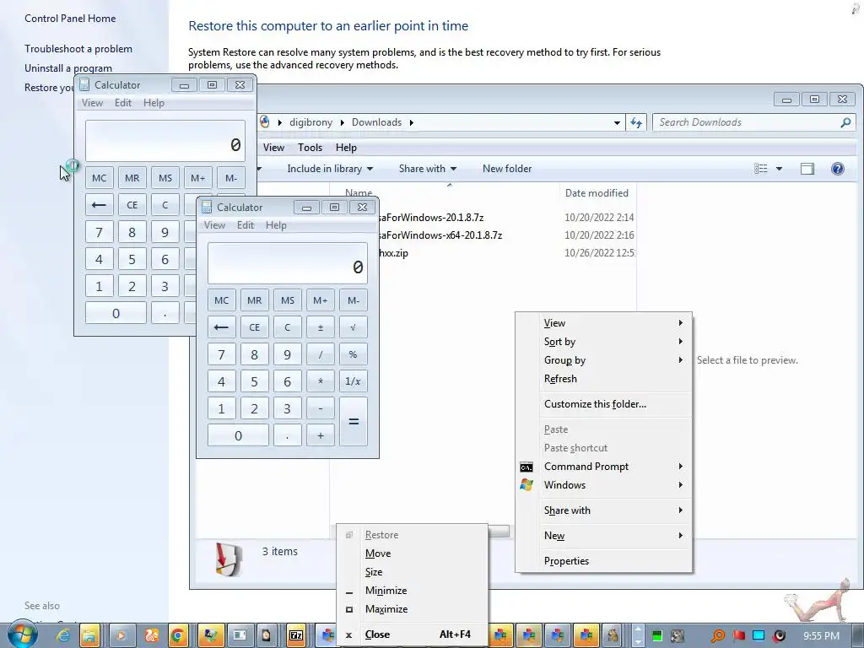
Task: Choose Minimize in the window system menu
Action: click(x=412, y=591)
